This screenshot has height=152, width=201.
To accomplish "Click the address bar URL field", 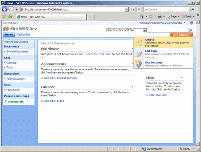I will [x=73, y=10].
